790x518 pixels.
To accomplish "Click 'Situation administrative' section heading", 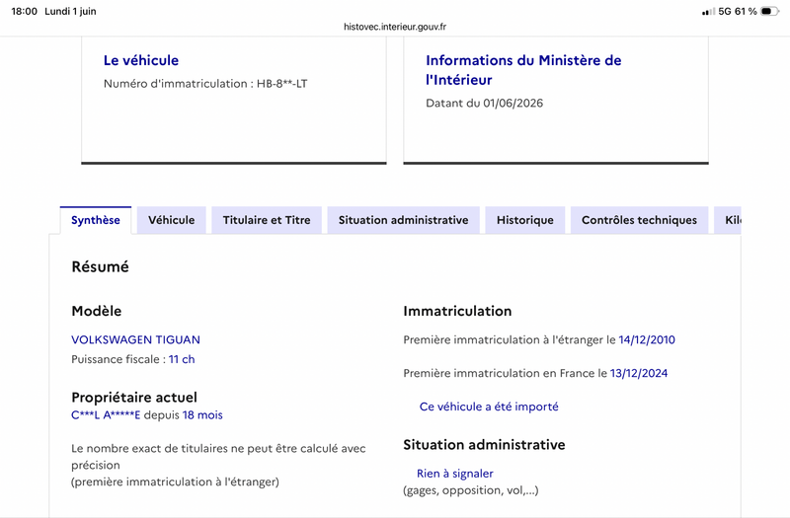I will pyautogui.click(x=484, y=445).
